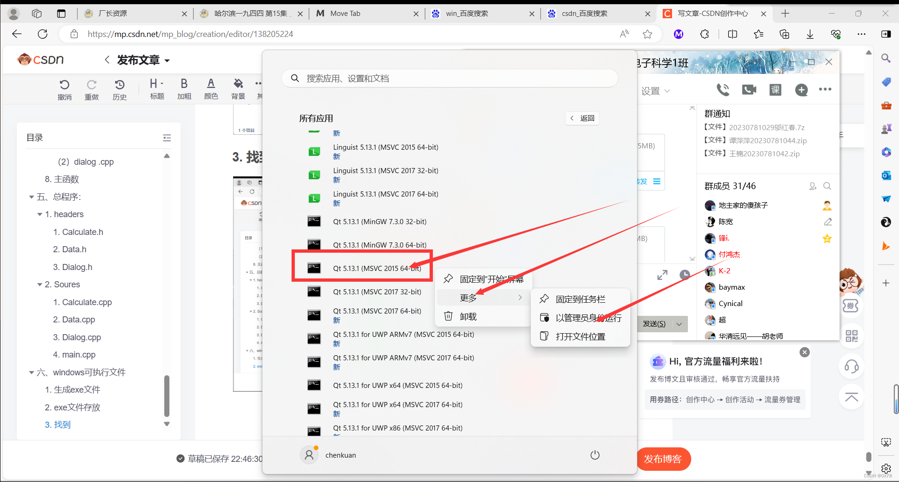
Task: Open the chat more-options ellipsis
Action: [x=825, y=89]
